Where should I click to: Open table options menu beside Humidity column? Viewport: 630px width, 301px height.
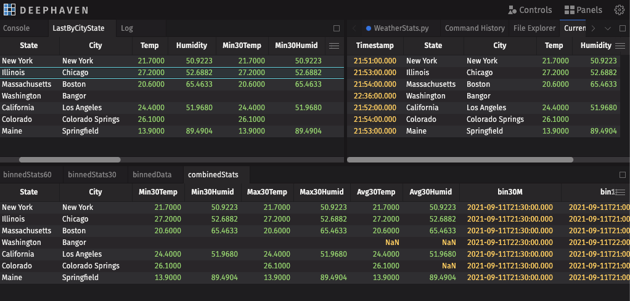621,46
